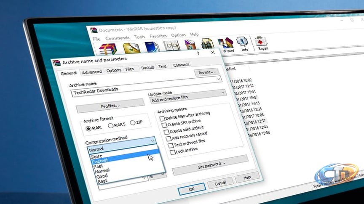Click the Set password... button
Viewport: 364px width, 204px height.
point(211,165)
